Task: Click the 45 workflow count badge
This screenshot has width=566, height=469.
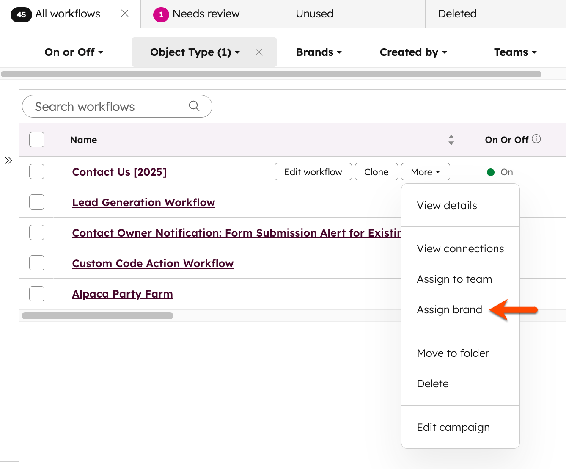Action: pos(21,14)
